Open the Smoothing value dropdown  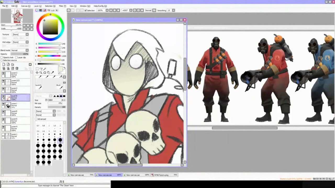click(174, 10)
